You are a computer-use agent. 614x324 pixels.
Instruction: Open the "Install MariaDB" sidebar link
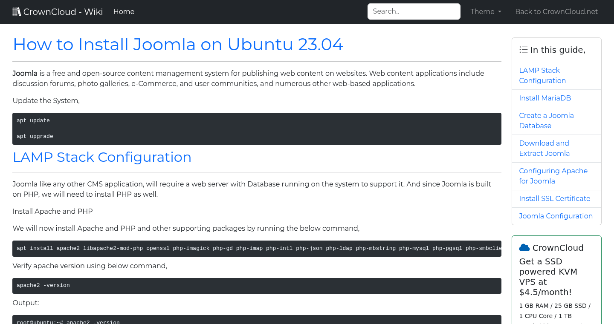tap(545, 98)
